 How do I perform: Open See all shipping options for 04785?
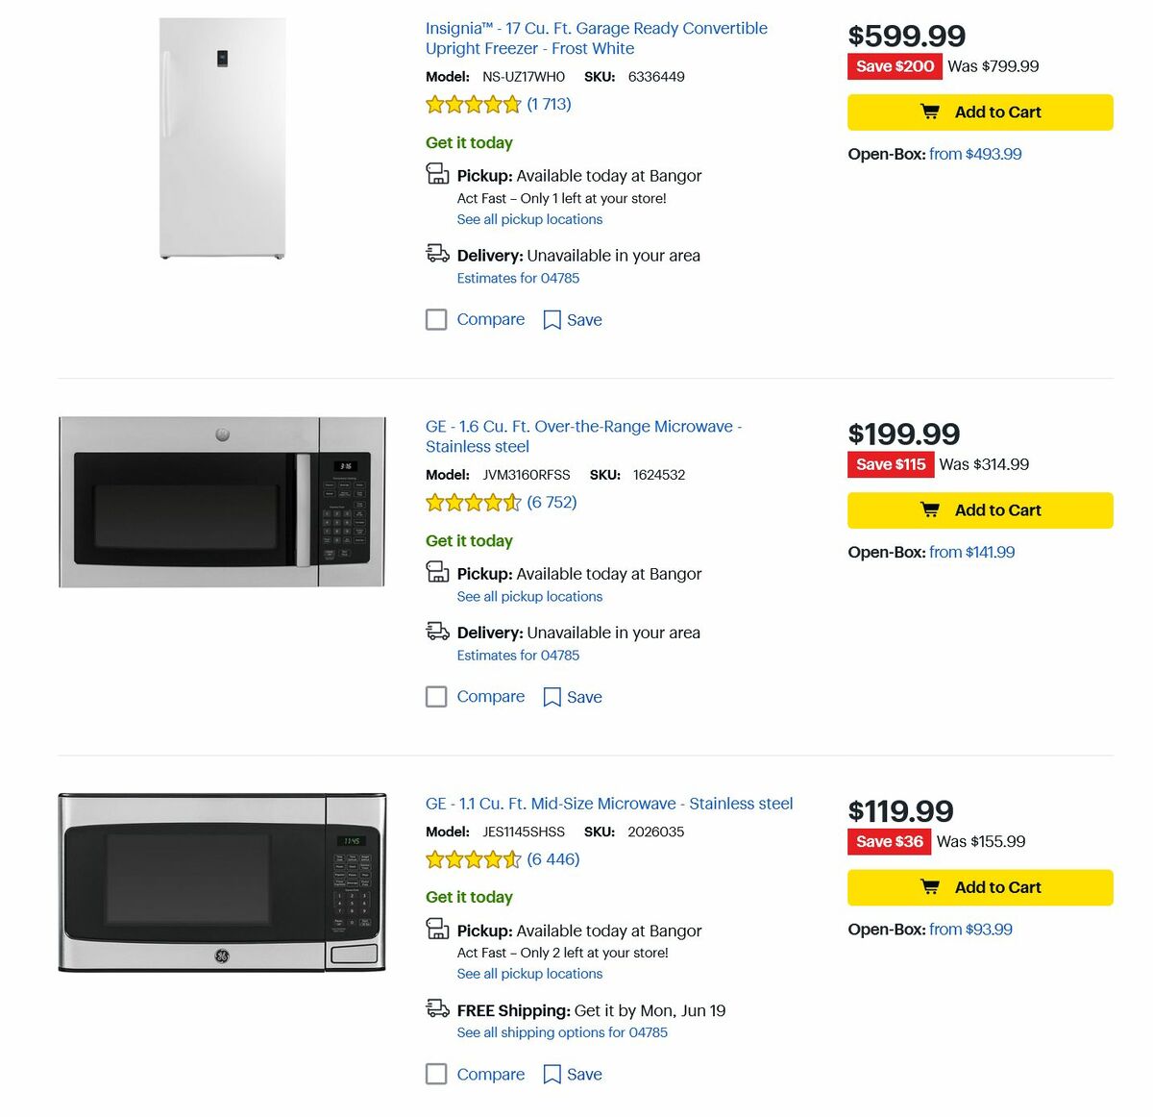pyautogui.click(x=562, y=1031)
